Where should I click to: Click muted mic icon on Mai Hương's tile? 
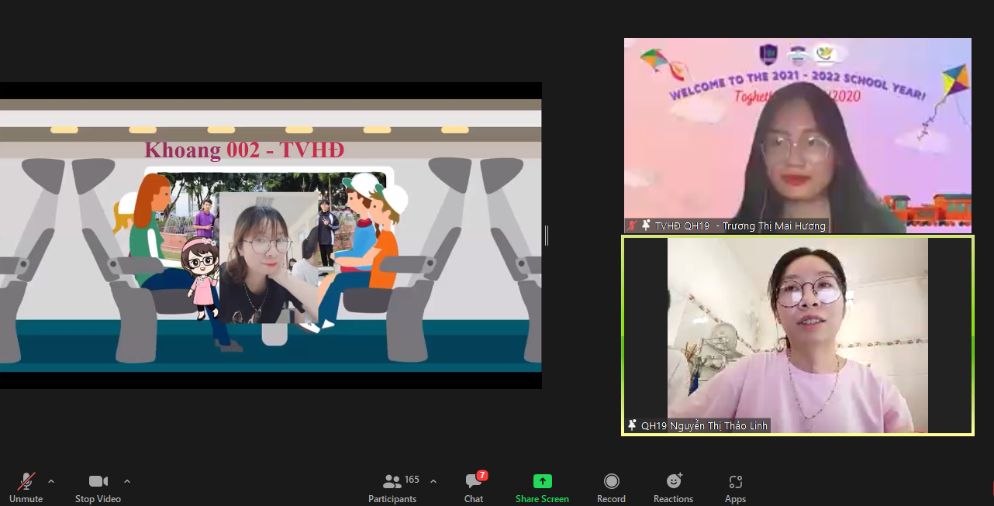pyautogui.click(x=633, y=225)
